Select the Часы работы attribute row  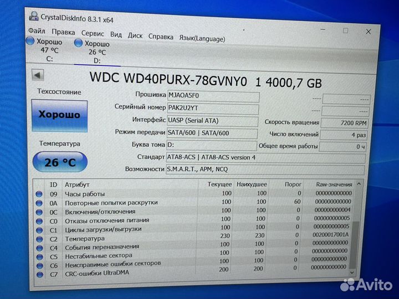point(194,194)
